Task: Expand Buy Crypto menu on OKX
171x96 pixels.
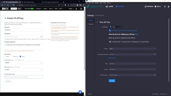Action: click(x=30, y=9)
